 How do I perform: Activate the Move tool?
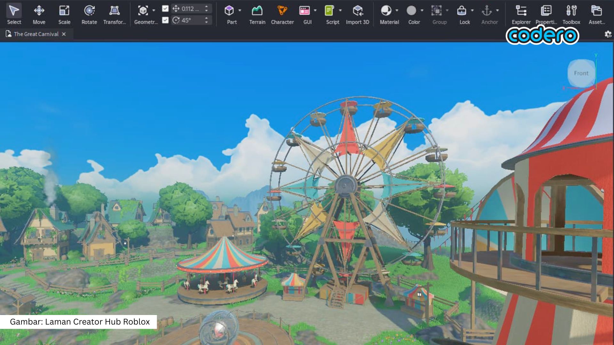39,14
